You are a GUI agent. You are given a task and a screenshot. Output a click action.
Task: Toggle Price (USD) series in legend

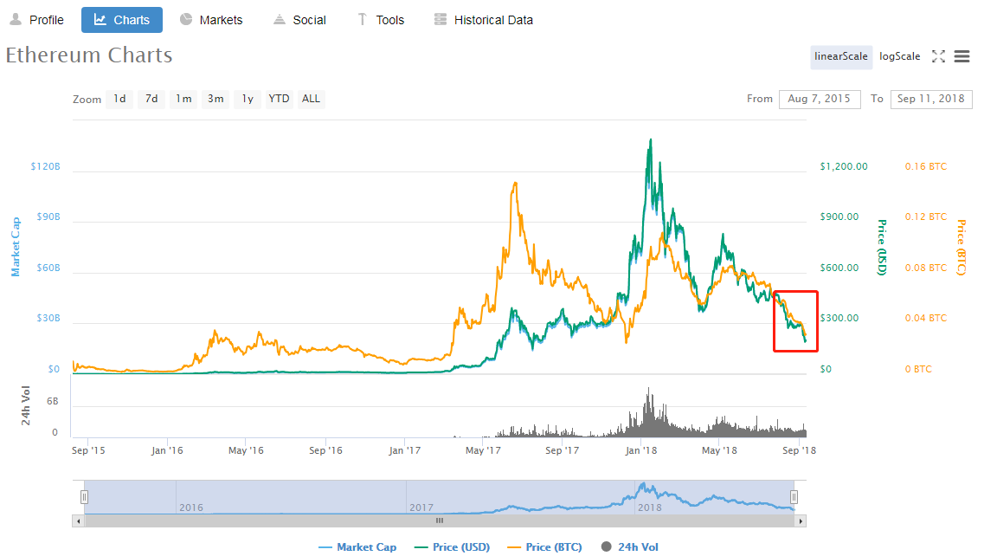coord(453,547)
